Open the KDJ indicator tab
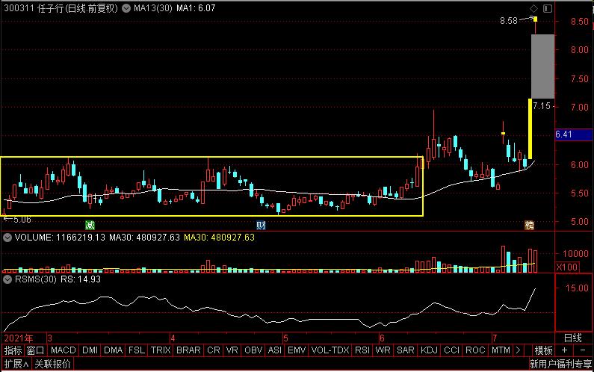This screenshot has height=372, width=594. (429, 350)
